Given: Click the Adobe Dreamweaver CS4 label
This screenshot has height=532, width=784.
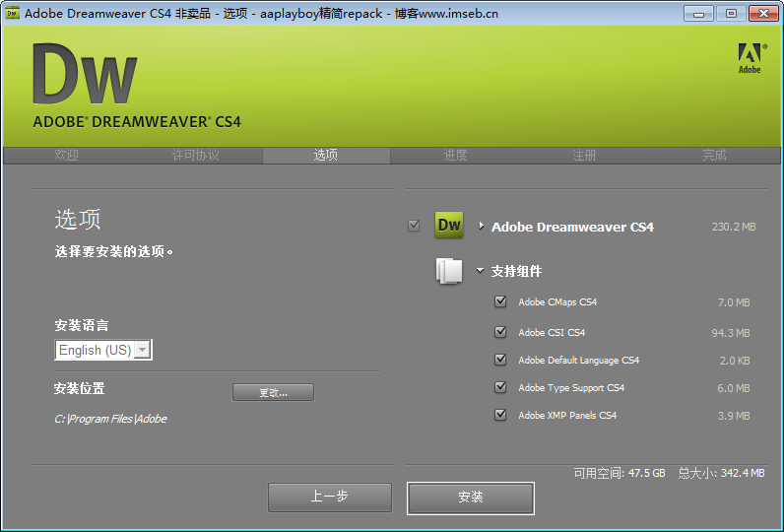Looking at the screenshot, I should coord(572,227).
